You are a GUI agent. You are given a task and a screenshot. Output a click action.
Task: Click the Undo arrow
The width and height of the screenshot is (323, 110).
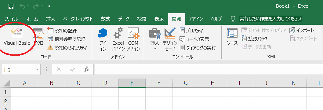click(22, 6)
